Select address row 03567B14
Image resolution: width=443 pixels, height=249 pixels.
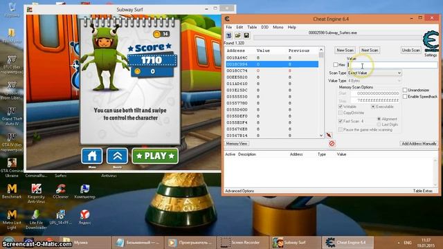(x=272, y=136)
